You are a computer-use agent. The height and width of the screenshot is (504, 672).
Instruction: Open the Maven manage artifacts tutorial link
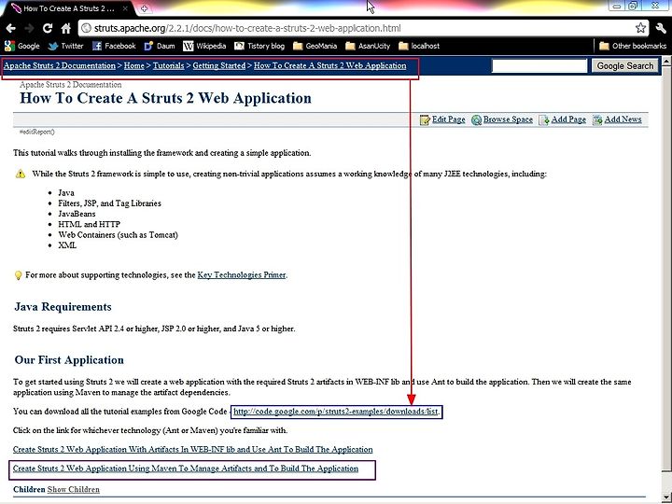pos(186,468)
